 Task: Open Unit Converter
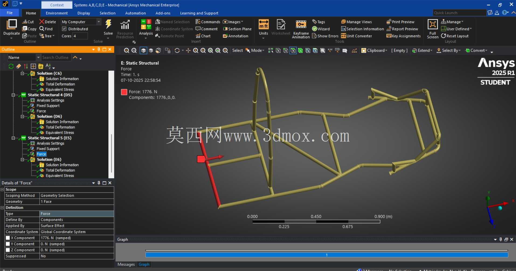356,36
